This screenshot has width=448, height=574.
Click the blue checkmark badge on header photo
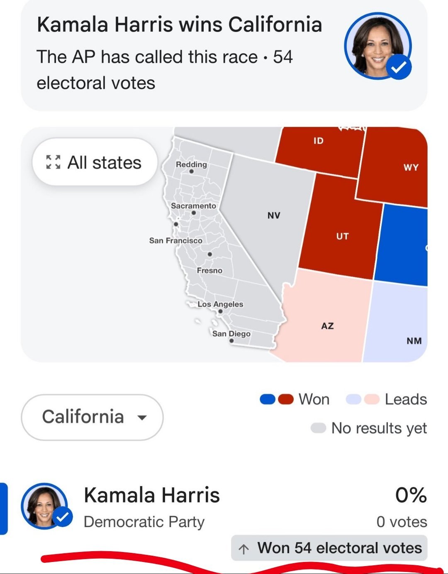pos(399,66)
